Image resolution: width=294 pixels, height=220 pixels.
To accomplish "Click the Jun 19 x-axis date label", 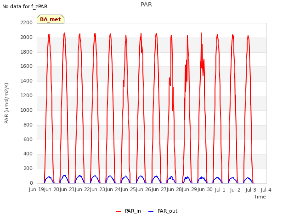I will point(36,189).
